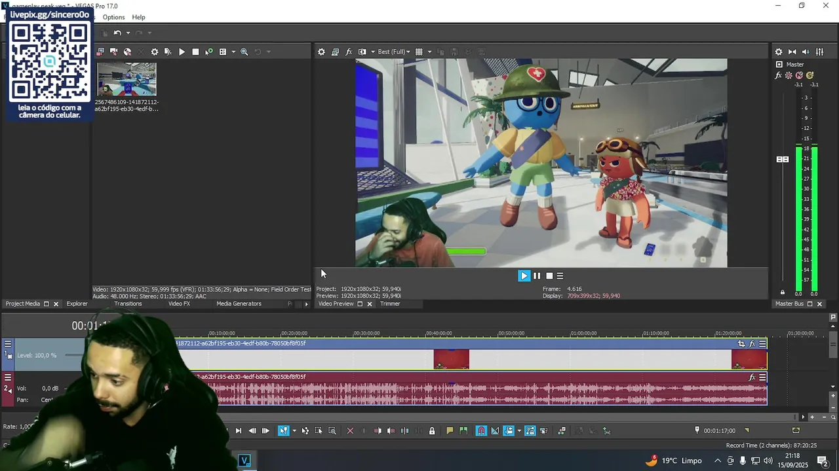This screenshot has width=839, height=471.
Task: Switch to the Transitions tab
Action: click(128, 304)
